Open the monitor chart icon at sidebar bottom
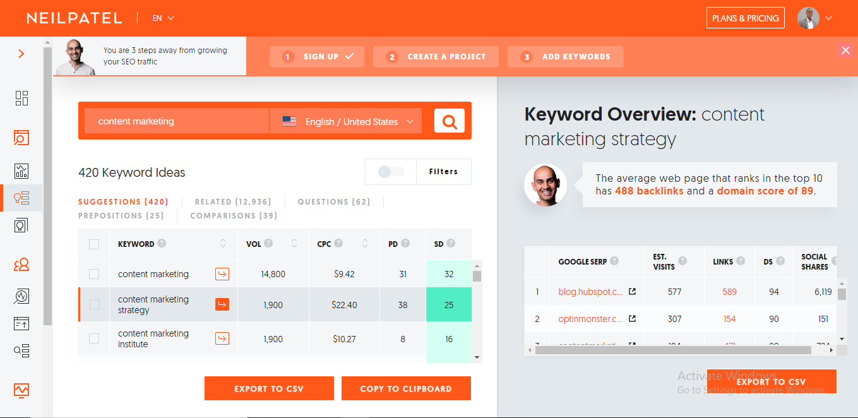The height and width of the screenshot is (418, 858). (21, 390)
